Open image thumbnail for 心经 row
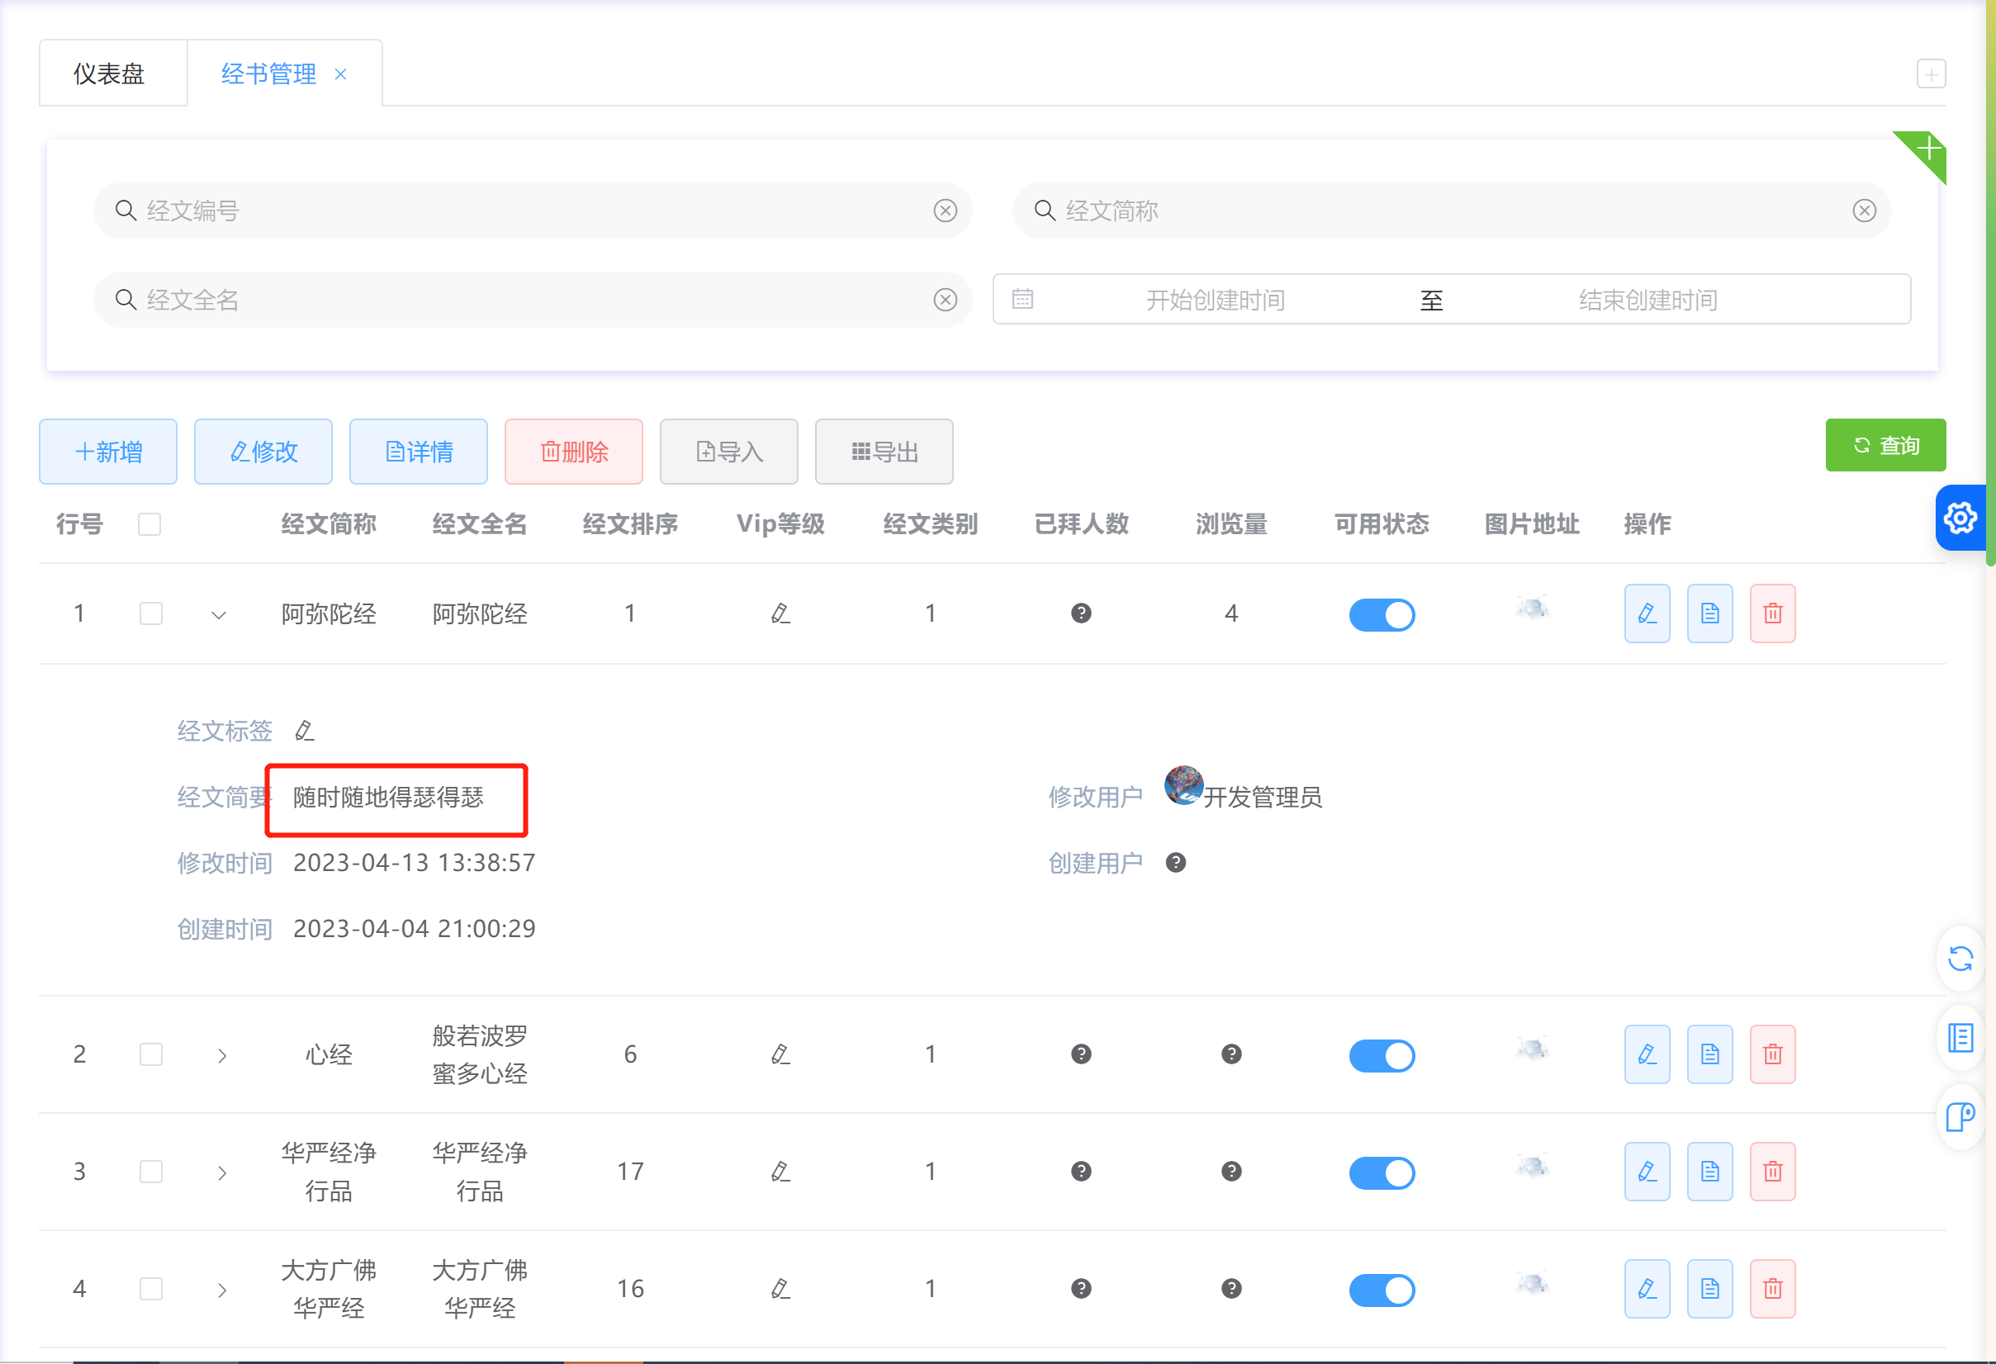 pyautogui.click(x=1532, y=1049)
